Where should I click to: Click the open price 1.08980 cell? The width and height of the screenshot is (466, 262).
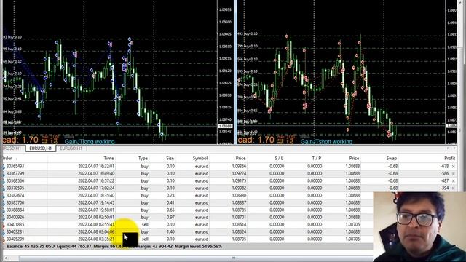pyautogui.click(x=239, y=196)
